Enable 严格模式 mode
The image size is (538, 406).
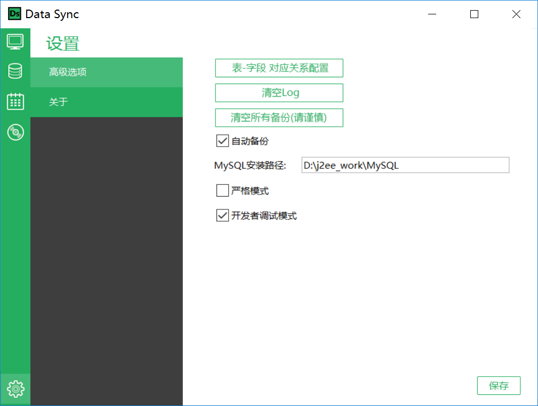tap(222, 190)
